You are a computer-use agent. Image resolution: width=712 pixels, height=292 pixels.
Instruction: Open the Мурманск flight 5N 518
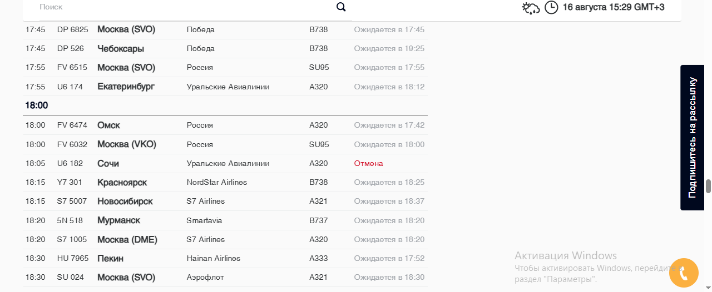225,220
